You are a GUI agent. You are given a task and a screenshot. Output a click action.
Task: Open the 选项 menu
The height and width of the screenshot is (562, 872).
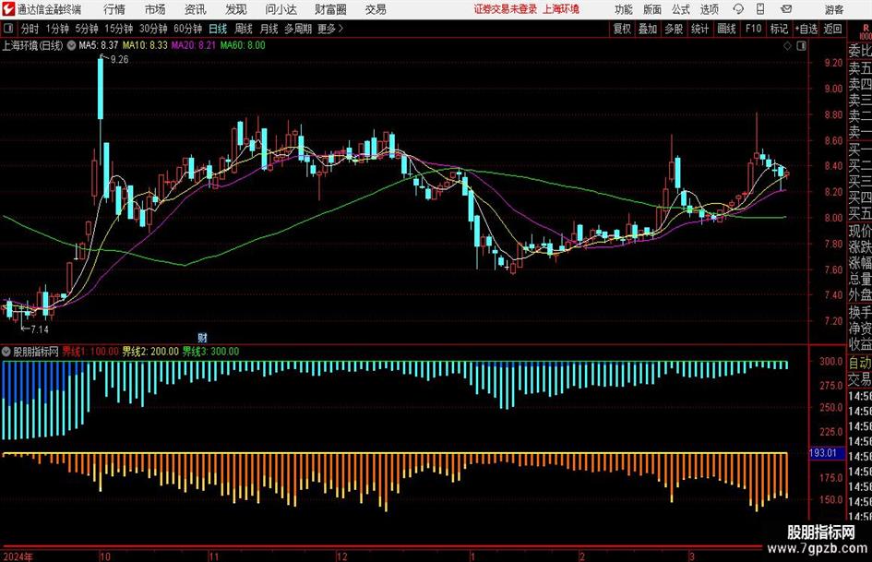[x=709, y=9]
